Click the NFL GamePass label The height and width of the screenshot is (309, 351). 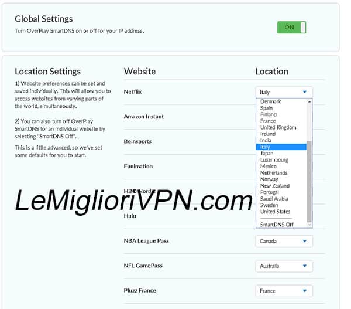coord(143,266)
